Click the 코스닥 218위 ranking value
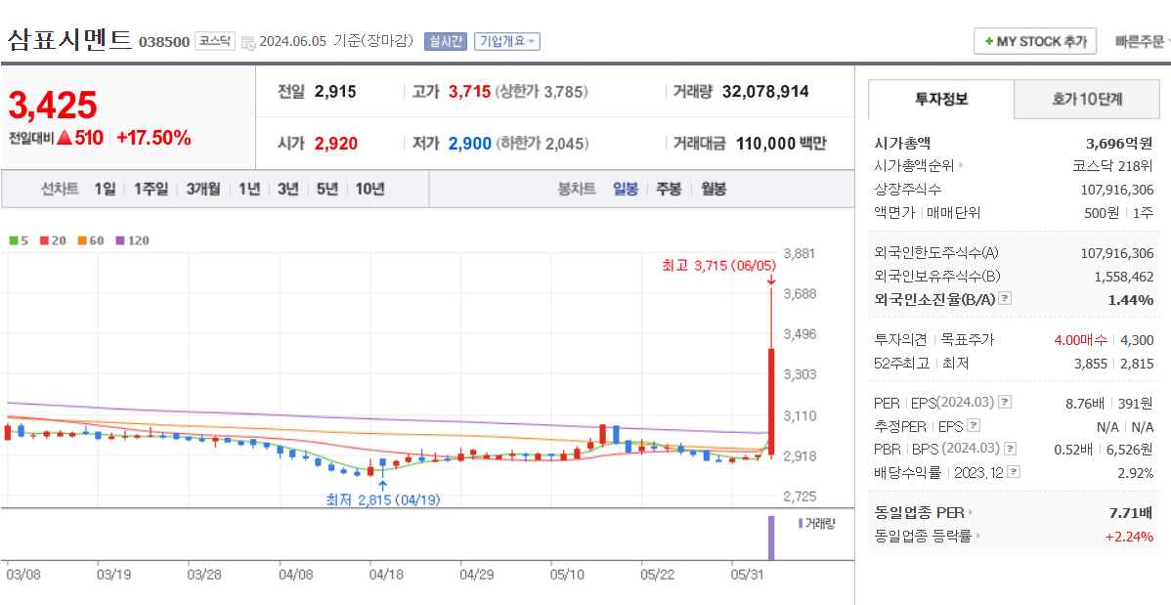The height and width of the screenshot is (605, 1171). 1112,166
